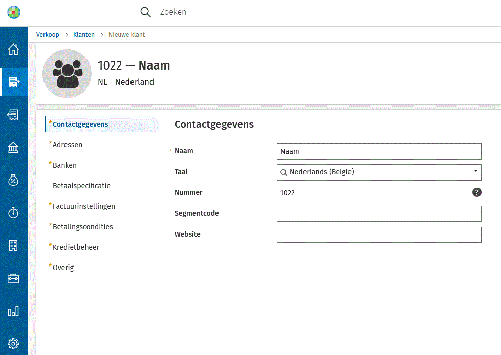Screen dimensions: 501x355
Task: Focus the Segmentcode input field
Action: point(379,214)
